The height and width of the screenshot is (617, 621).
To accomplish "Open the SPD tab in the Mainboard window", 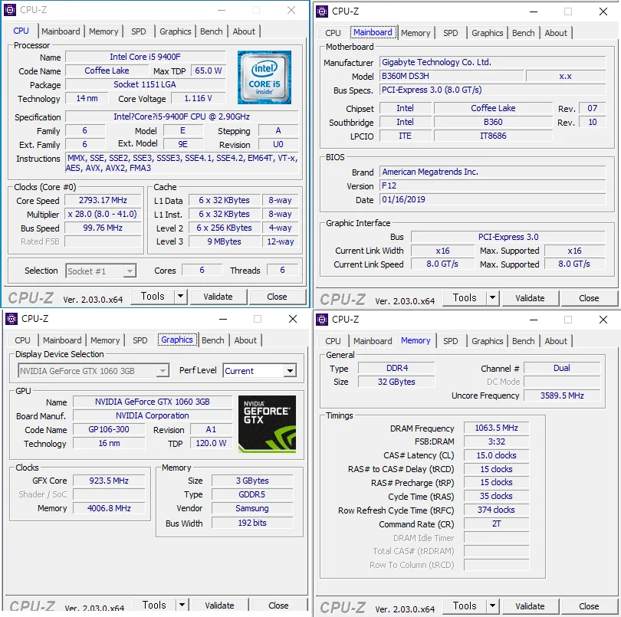I will click(451, 33).
